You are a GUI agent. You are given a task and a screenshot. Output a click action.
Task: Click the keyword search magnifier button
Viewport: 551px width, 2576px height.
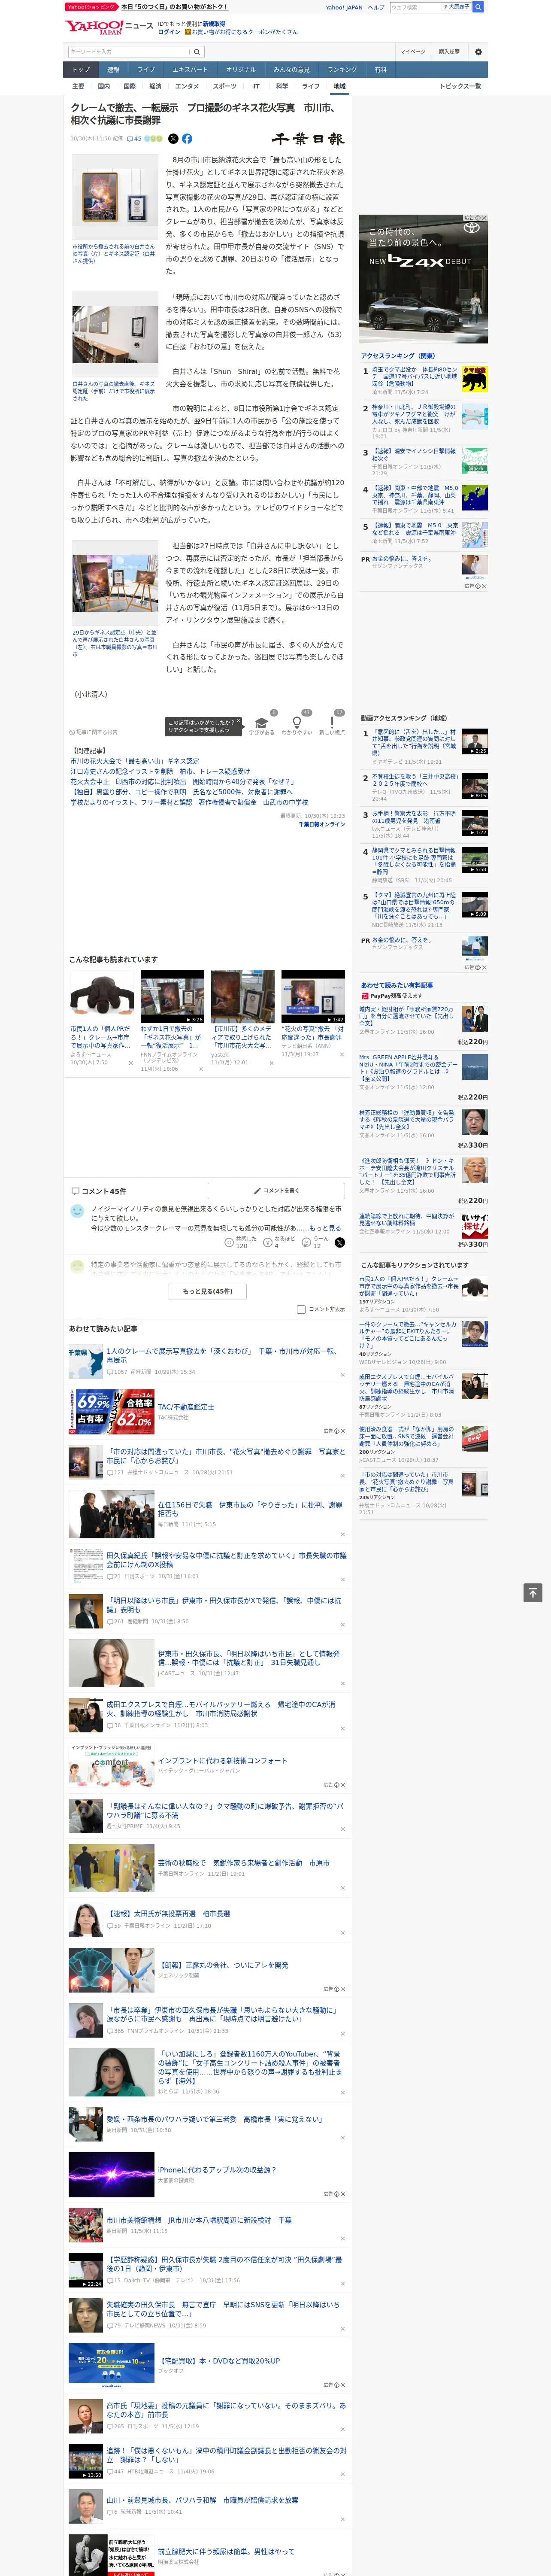tap(197, 51)
